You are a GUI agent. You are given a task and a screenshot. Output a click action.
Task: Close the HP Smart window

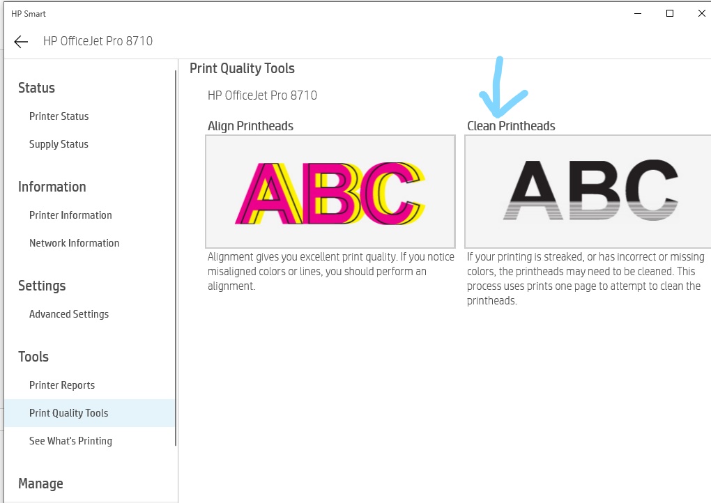[x=701, y=14]
